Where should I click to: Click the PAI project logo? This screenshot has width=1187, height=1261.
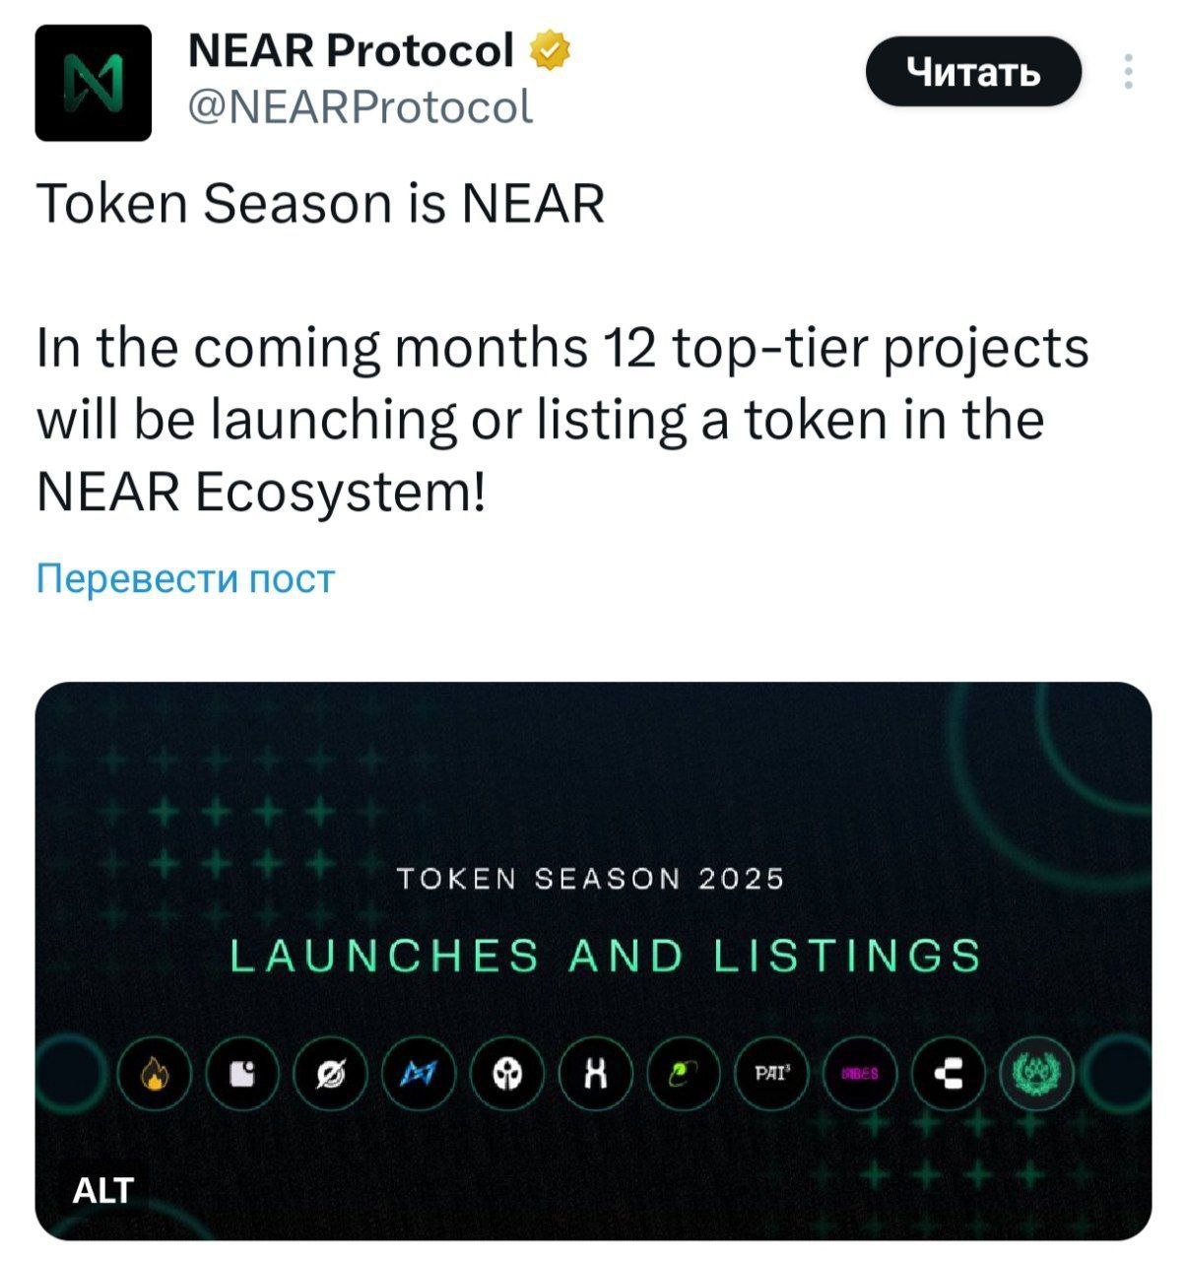[771, 1073]
